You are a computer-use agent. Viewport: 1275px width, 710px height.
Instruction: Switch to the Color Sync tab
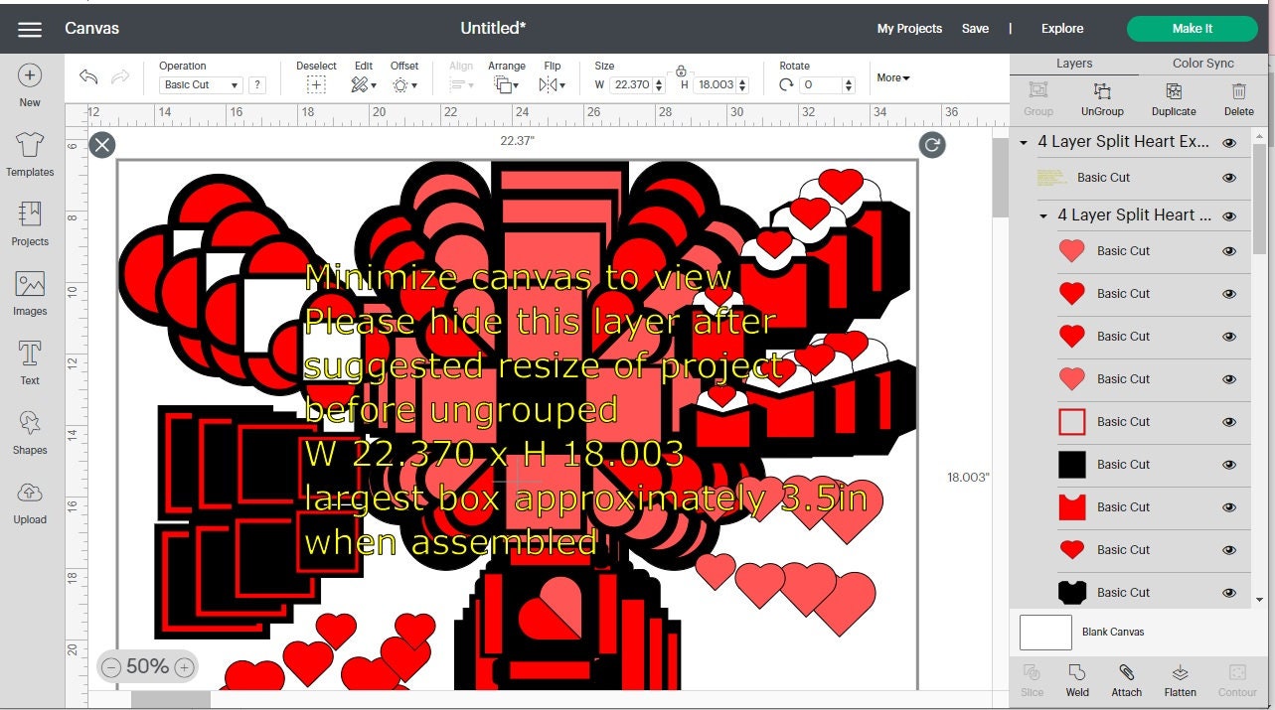coord(1202,63)
